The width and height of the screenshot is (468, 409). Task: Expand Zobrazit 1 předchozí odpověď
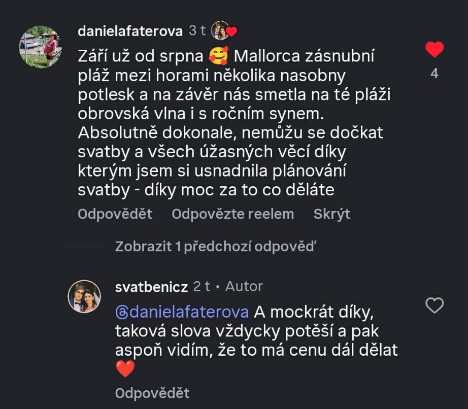click(x=215, y=247)
